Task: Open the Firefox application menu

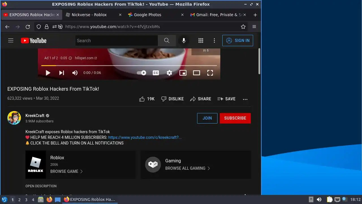Action: (x=254, y=27)
